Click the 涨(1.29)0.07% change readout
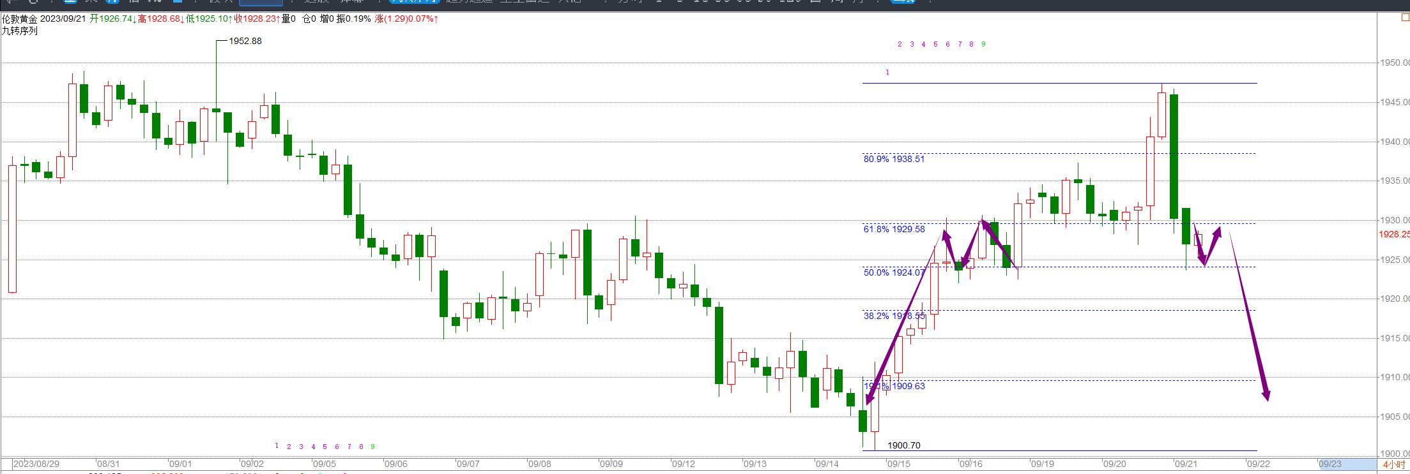Screen dimensions: 1410x474 pyautogui.click(x=406, y=19)
